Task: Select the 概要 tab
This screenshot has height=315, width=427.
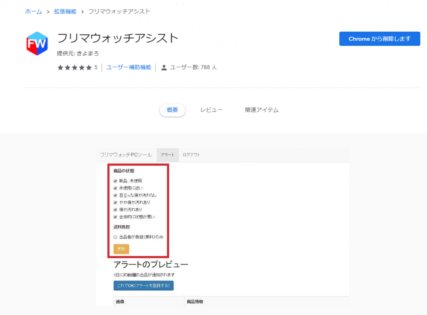Action: tap(172, 110)
